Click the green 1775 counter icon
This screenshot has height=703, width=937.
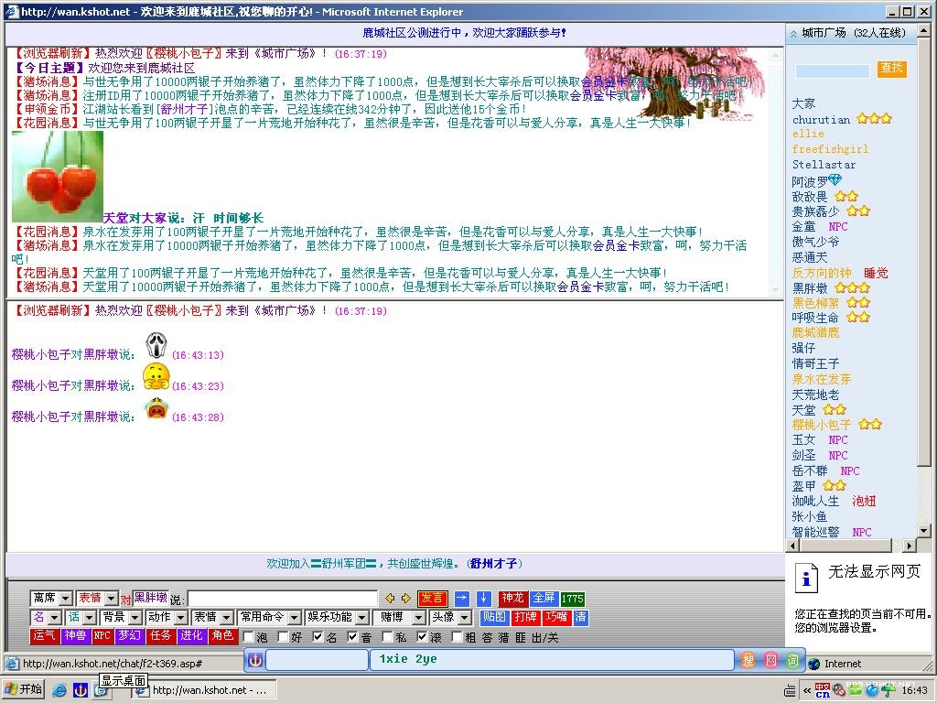pos(572,599)
